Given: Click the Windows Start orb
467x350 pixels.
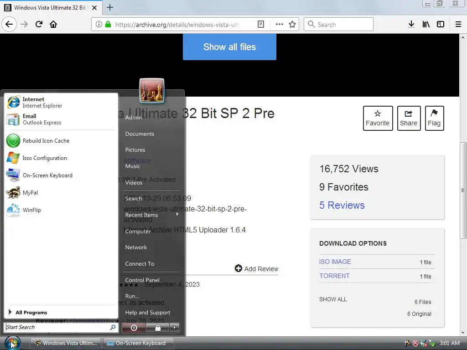Looking at the screenshot, I should tap(13, 343).
